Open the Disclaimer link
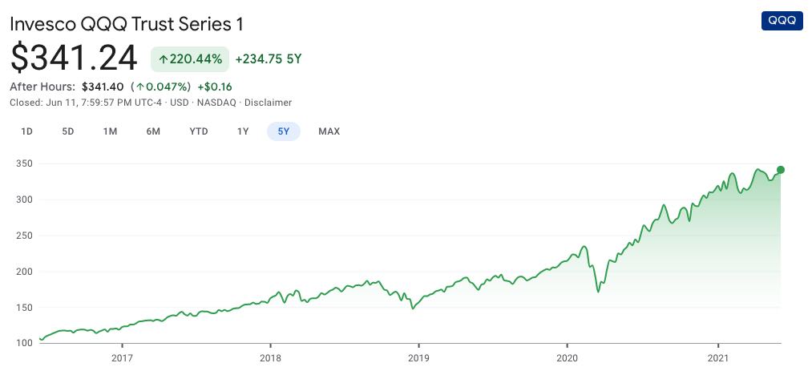The image size is (812, 367). tap(268, 103)
